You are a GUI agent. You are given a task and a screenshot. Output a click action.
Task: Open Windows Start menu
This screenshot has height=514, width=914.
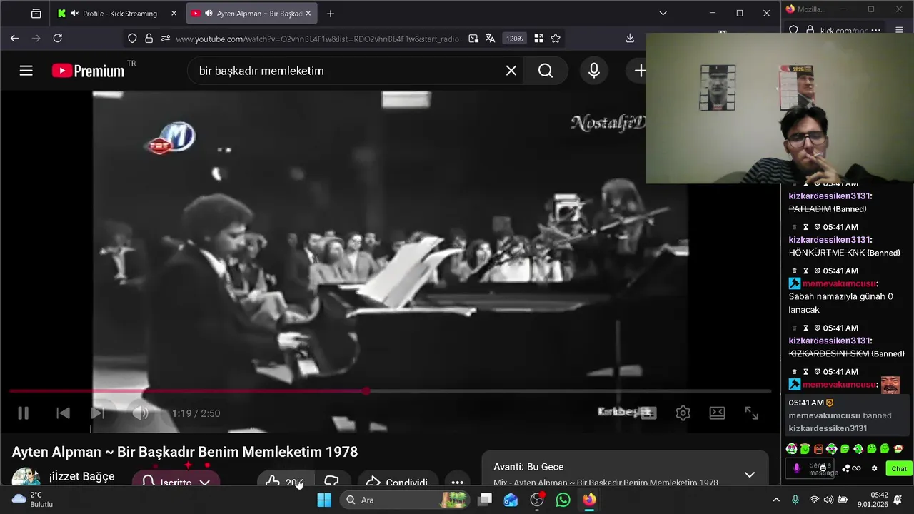[324, 500]
